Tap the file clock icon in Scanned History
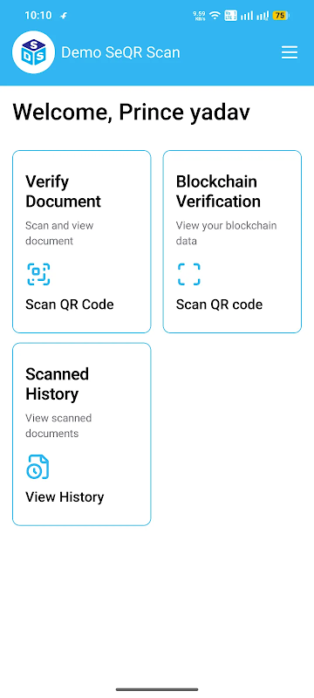 38,467
